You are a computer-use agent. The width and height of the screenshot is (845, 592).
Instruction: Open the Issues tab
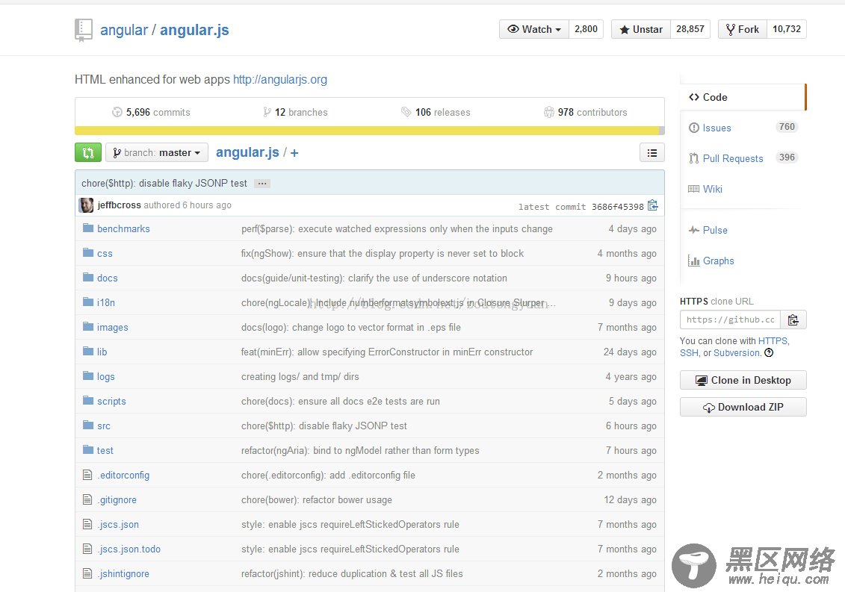coord(742,128)
